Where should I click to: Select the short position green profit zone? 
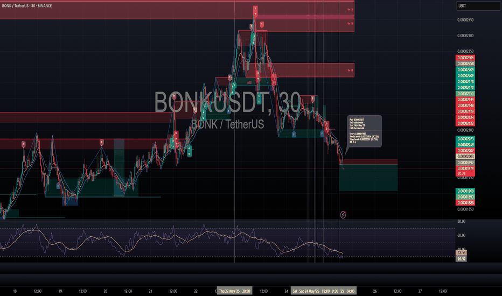coord(368,178)
